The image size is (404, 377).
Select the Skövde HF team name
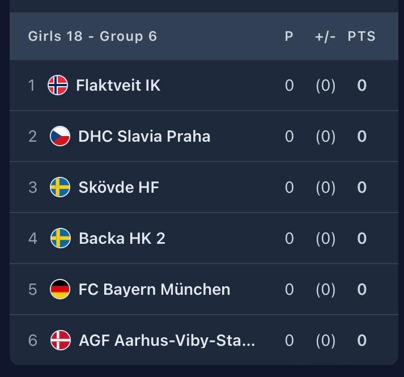coord(118,187)
